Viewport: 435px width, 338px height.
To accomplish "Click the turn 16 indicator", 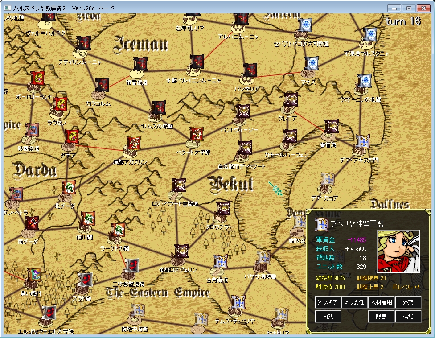I will (403, 21).
